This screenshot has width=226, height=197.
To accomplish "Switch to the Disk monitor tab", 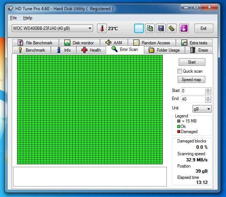I will tap(80, 43).
